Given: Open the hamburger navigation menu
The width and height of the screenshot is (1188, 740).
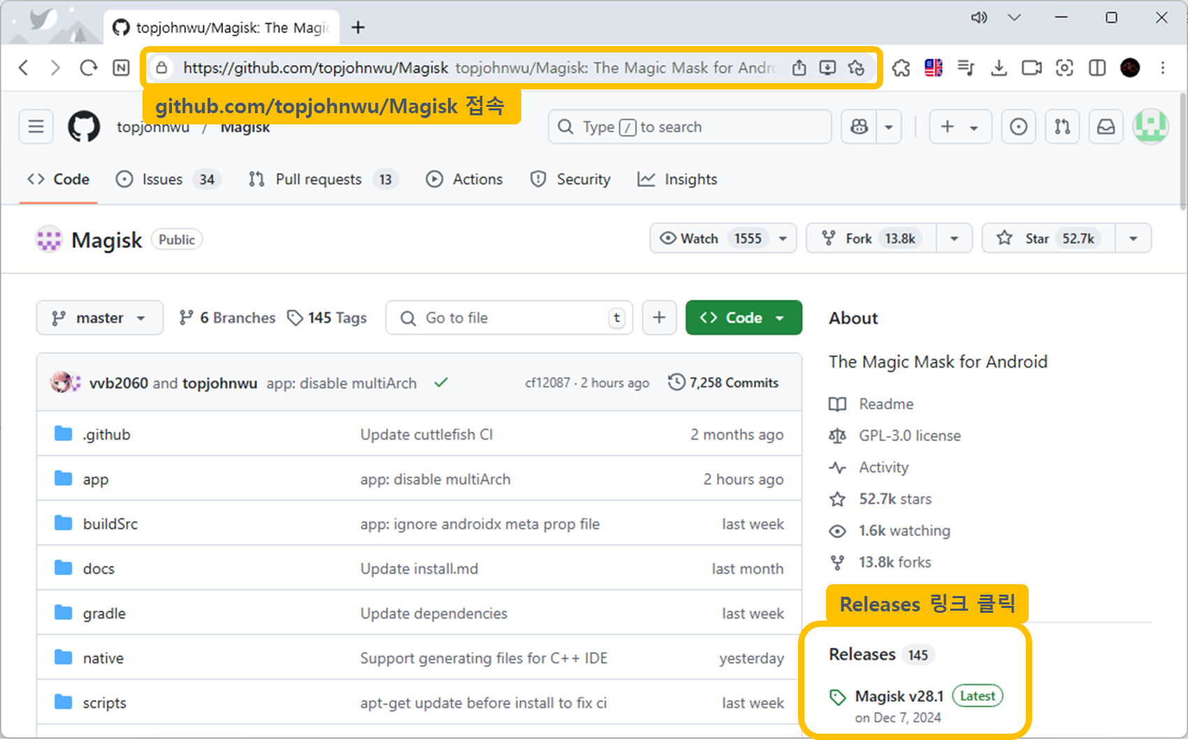Looking at the screenshot, I should click(x=36, y=127).
